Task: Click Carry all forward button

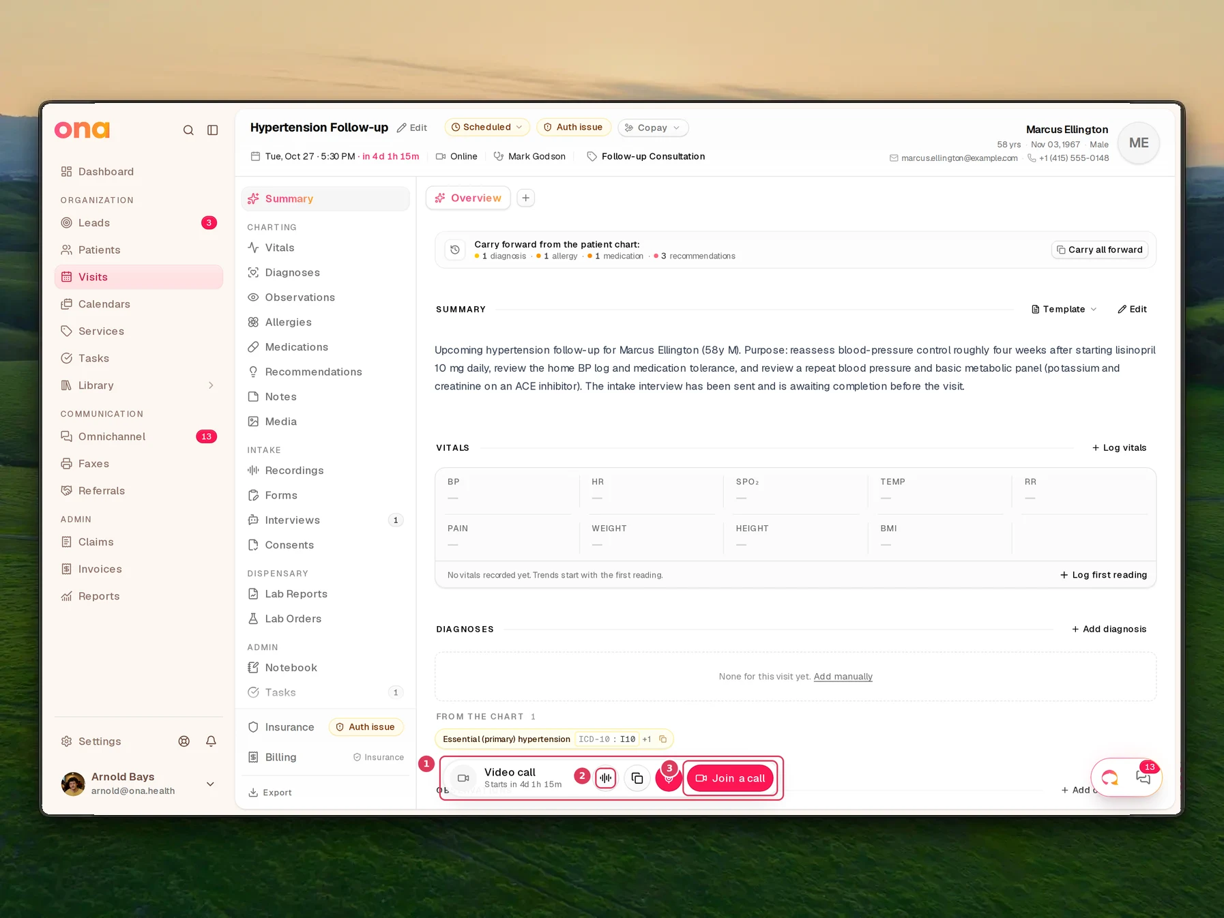Action: pyautogui.click(x=1100, y=250)
